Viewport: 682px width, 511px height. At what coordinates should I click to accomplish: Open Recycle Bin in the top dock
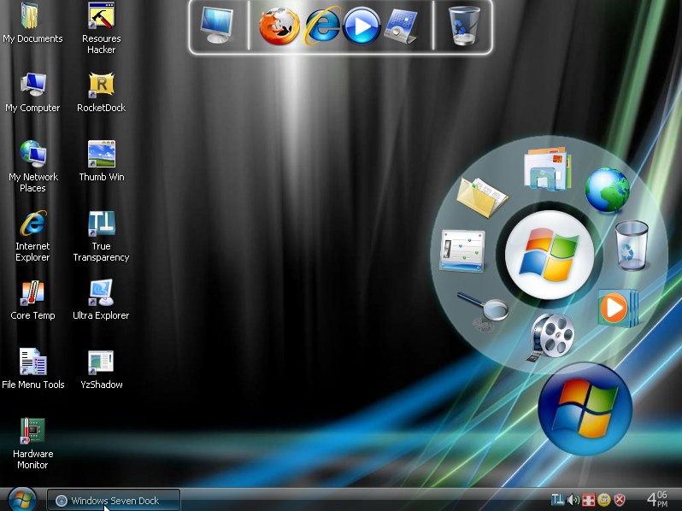point(464,26)
